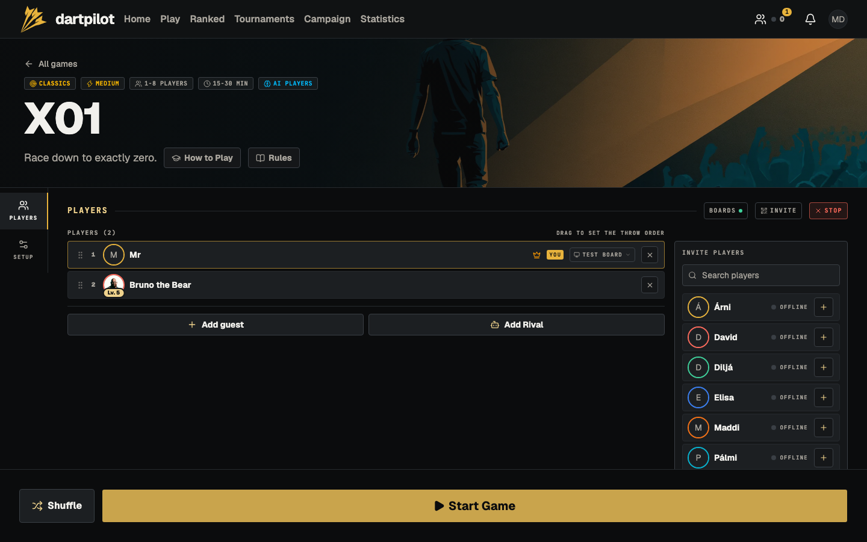Open the Rules button
This screenshot has width=867, height=542.
point(274,158)
